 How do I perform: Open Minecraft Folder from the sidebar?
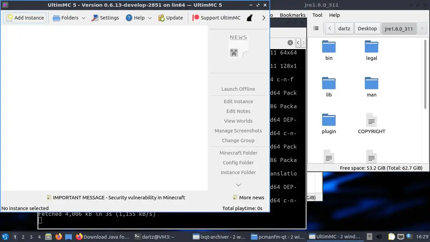coord(238,153)
